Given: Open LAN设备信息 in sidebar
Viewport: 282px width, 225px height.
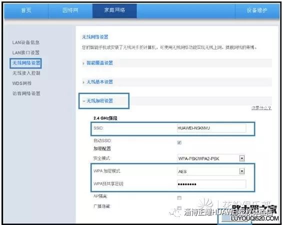Looking at the screenshot, I should pyautogui.click(x=26, y=42).
